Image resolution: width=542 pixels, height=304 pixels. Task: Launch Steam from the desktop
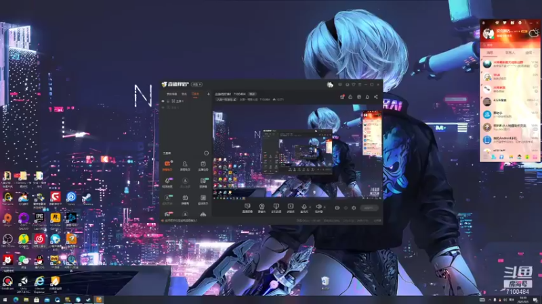[87, 199]
